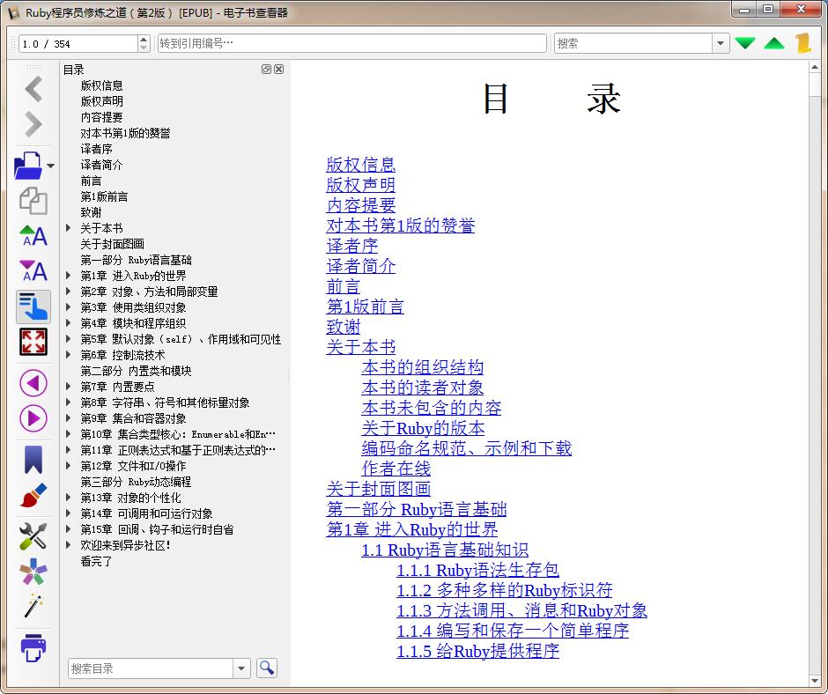Toggle the table of contents panel icon
Image resolution: width=828 pixels, height=694 pixels.
(x=33, y=306)
